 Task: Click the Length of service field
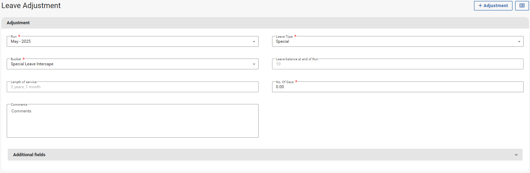132,87
